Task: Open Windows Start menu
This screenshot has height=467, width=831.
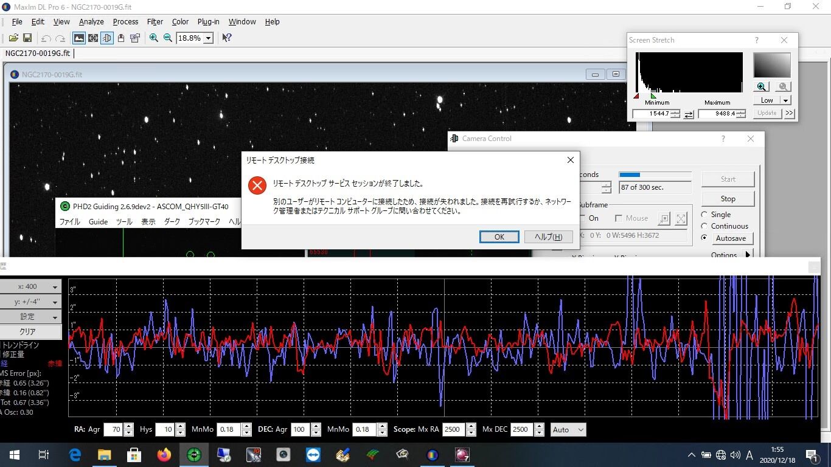Action: pos(14,455)
